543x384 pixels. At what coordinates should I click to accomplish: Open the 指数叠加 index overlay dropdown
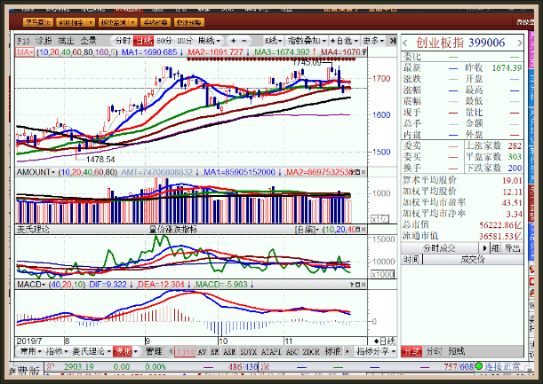point(307,41)
